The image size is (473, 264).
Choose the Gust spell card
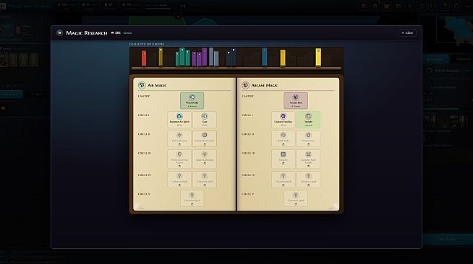point(205,120)
